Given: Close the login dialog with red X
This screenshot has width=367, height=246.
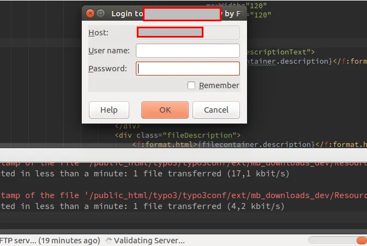Looking at the screenshot, I should [x=90, y=13].
